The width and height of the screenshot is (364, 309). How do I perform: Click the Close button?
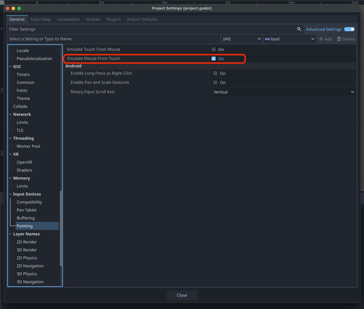point(182,295)
